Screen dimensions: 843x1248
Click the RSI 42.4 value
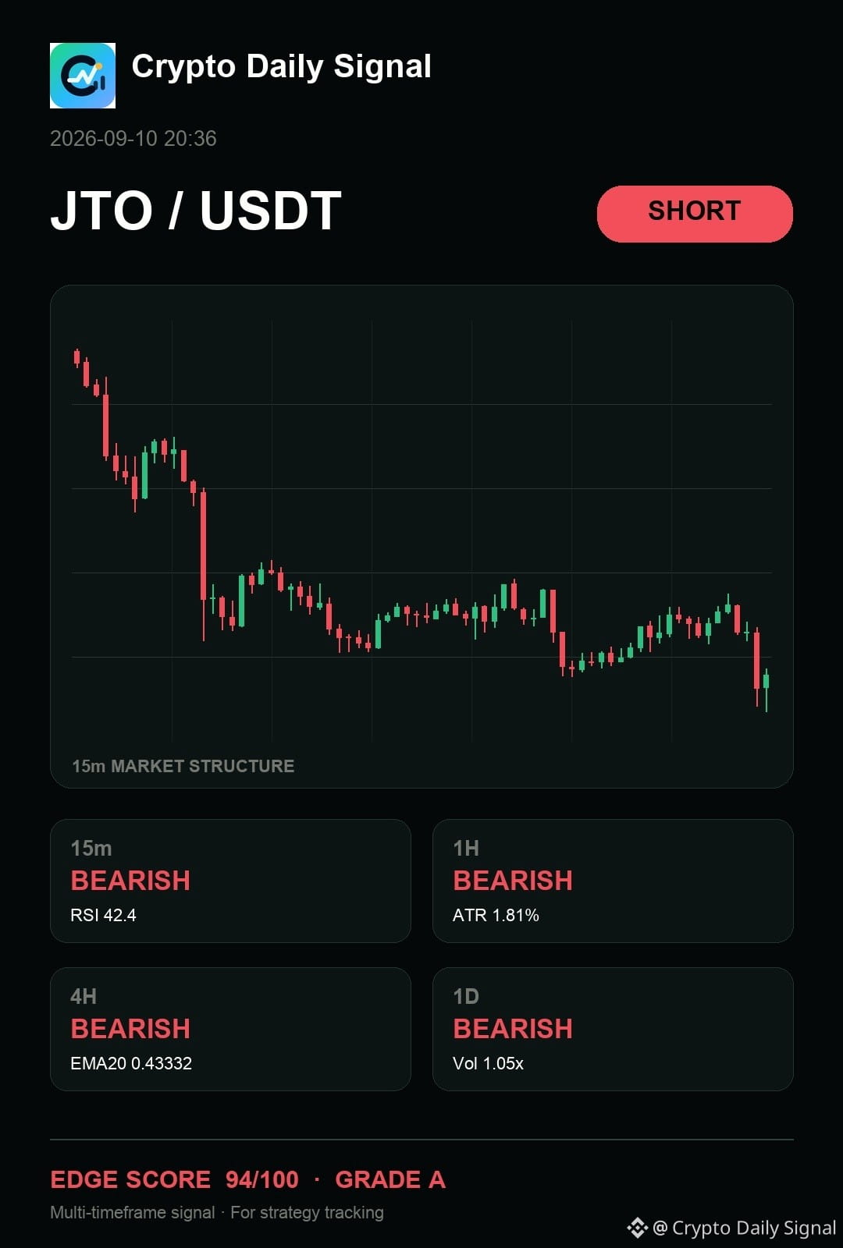coord(103,915)
